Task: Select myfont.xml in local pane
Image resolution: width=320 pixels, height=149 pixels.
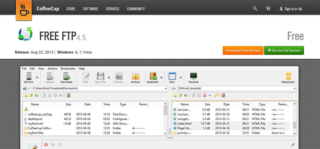Action: [36, 123]
